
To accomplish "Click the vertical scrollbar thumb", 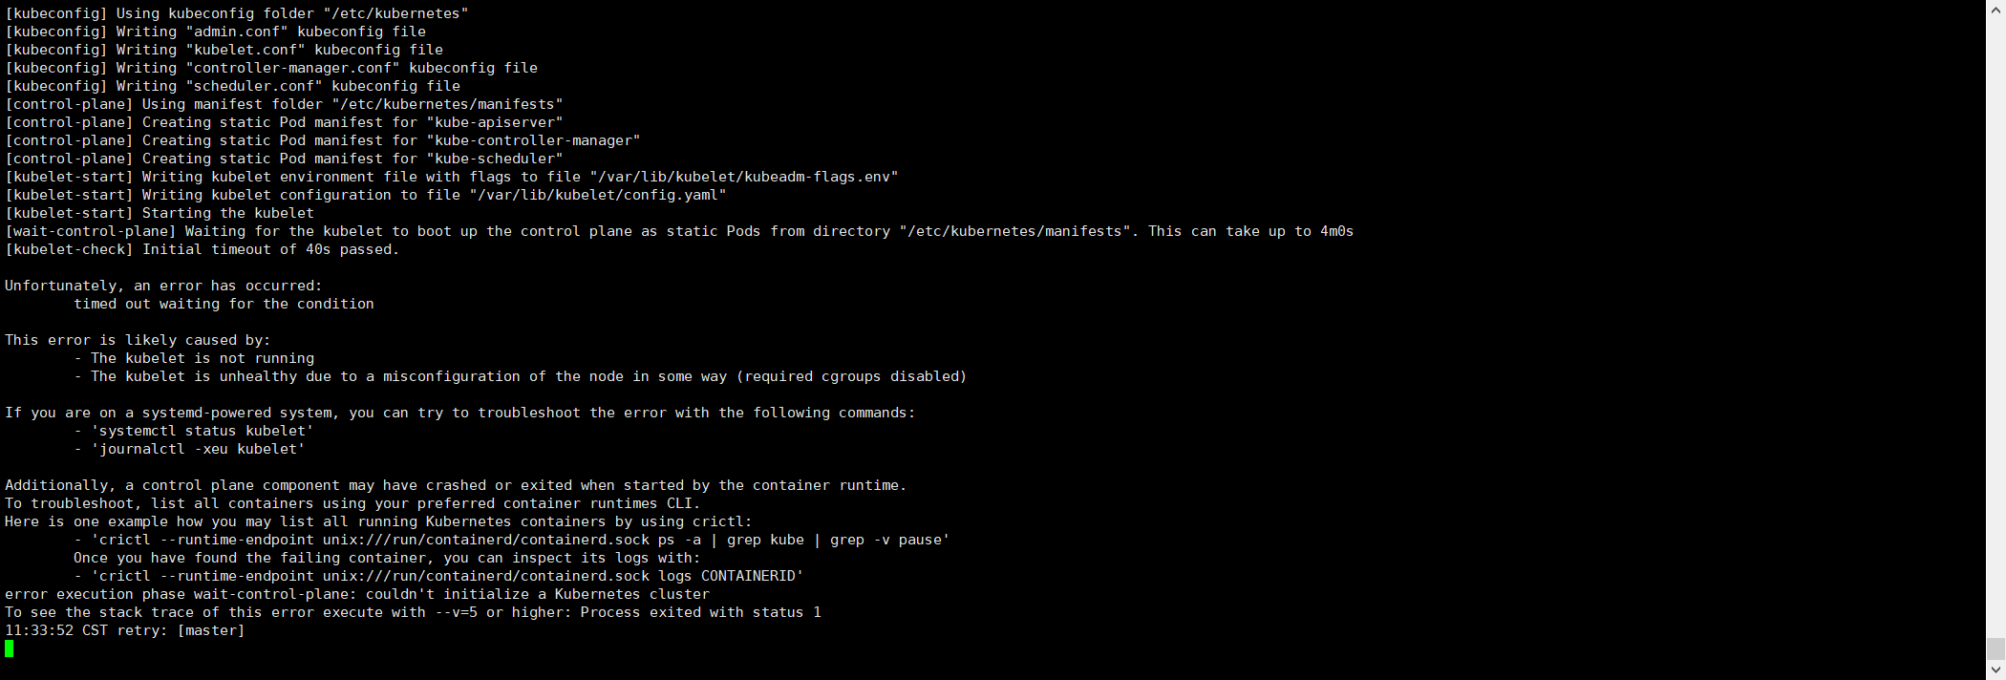I will tap(1995, 649).
